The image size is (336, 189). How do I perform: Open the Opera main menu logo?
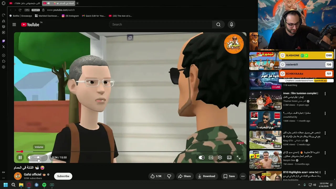click(3, 3)
